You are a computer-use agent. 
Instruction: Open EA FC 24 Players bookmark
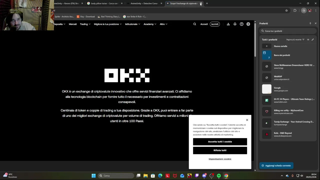point(288,100)
